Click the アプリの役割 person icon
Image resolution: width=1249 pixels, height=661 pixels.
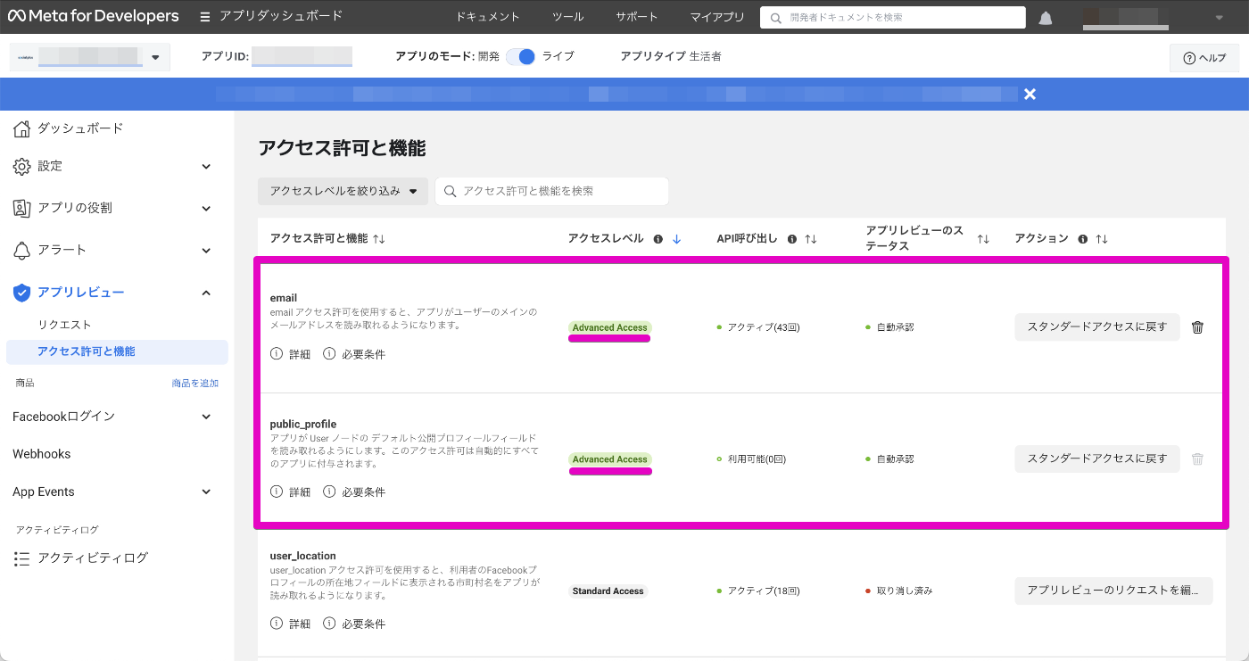22,208
